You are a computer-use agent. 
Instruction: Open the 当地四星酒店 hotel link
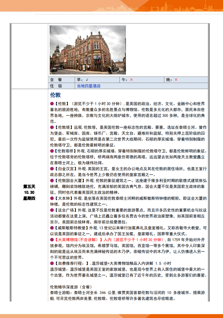coord(89,86)
